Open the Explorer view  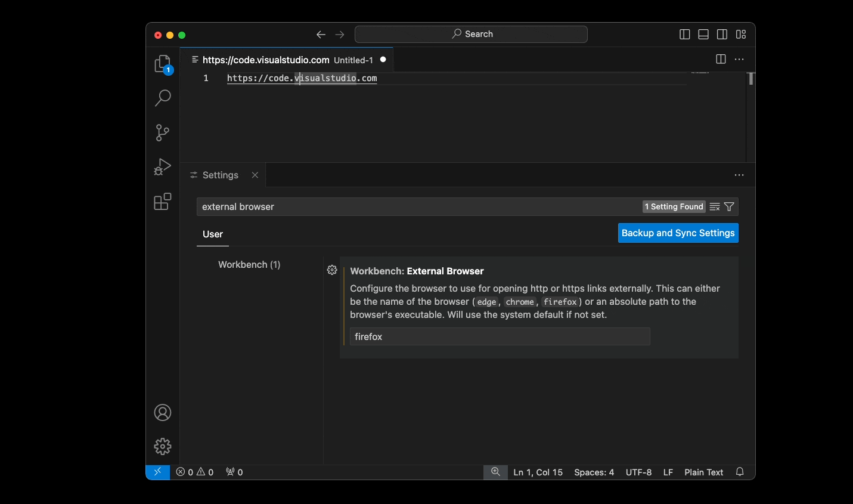click(162, 63)
